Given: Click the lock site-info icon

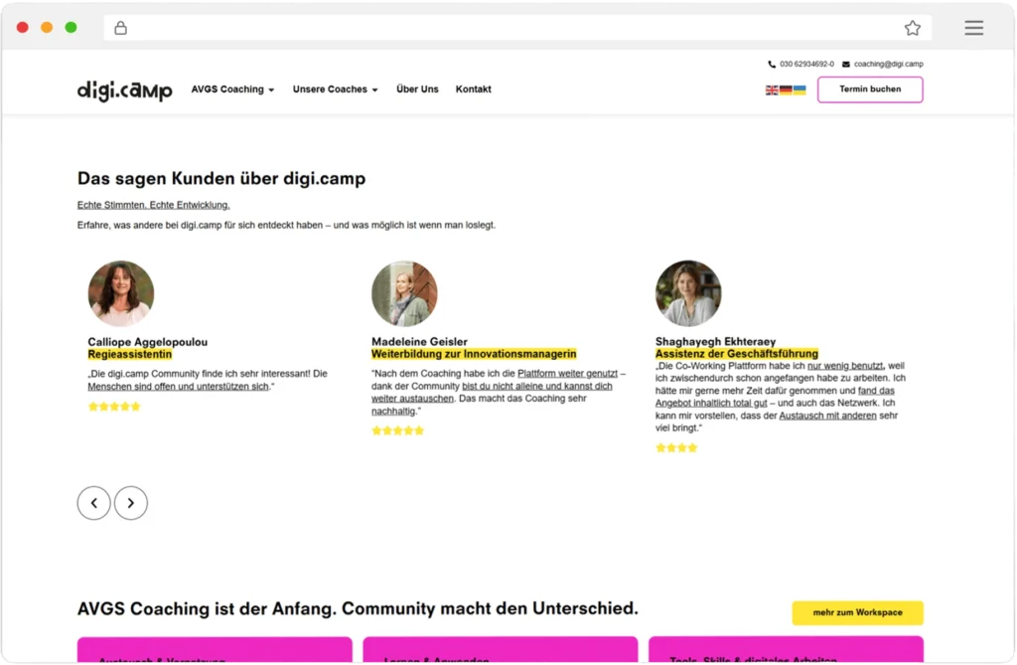Looking at the screenshot, I should (120, 28).
